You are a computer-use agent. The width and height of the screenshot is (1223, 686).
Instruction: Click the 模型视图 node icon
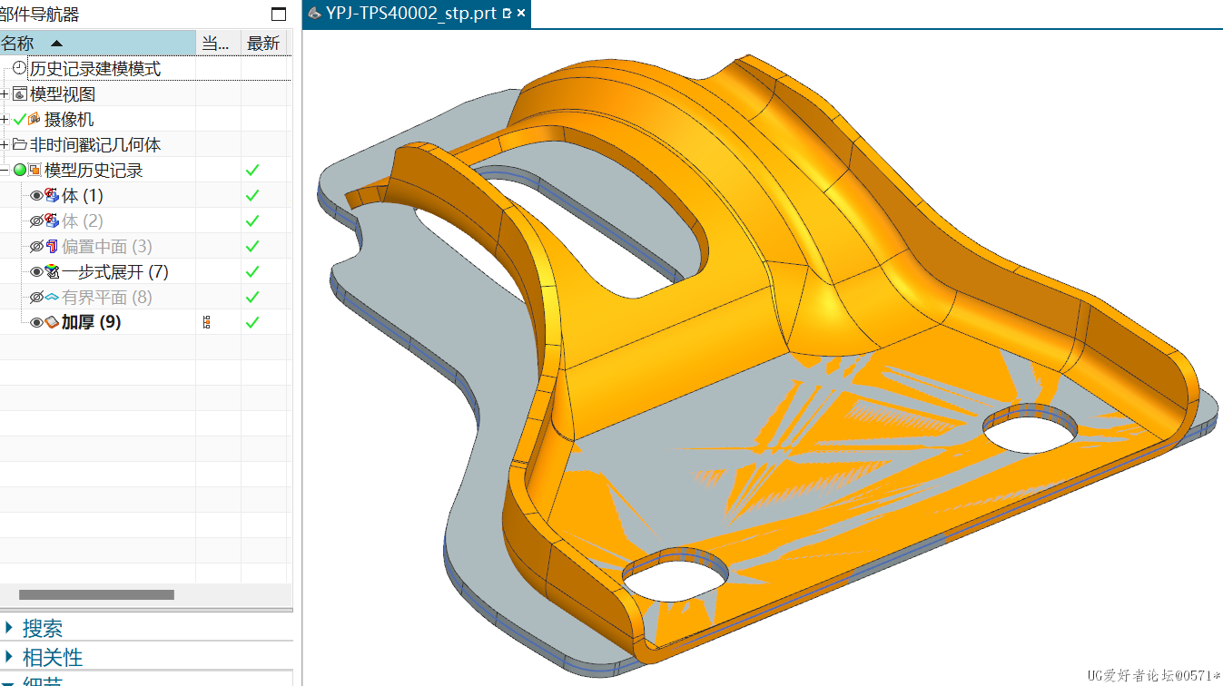[x=20, y=93]
